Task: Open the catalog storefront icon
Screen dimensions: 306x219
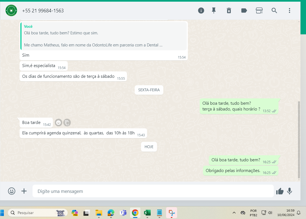Action: click(x=259, y=10)
